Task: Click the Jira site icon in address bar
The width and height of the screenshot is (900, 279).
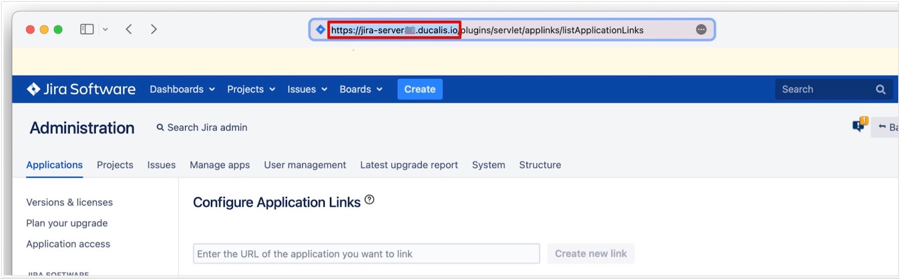Action: [321, 30]
